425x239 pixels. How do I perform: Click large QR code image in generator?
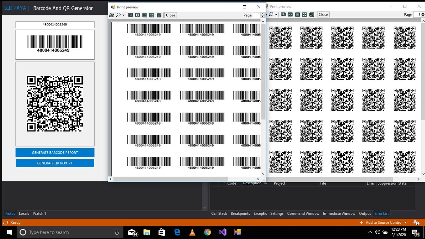pyautogui.click(x=55, y=104)
